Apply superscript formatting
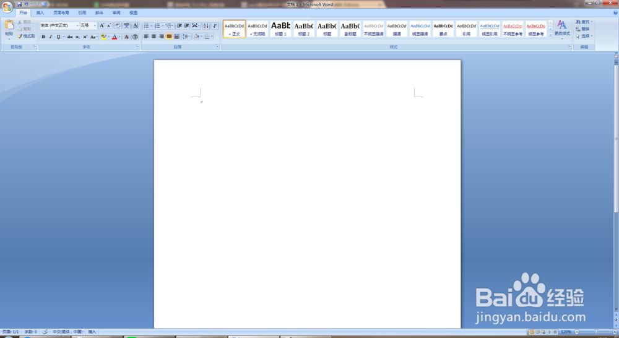The image size is (619, 338). pos(85,37)
